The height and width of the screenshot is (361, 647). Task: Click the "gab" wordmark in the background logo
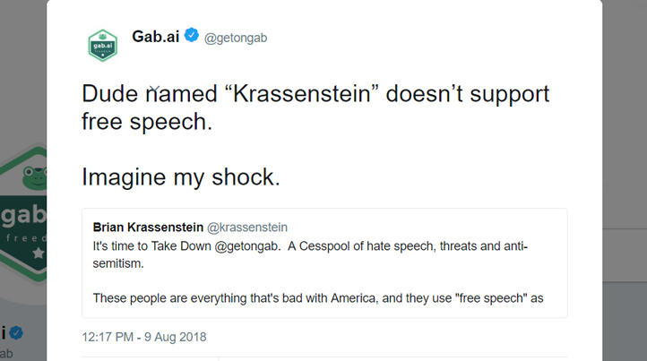coord(23,217)
